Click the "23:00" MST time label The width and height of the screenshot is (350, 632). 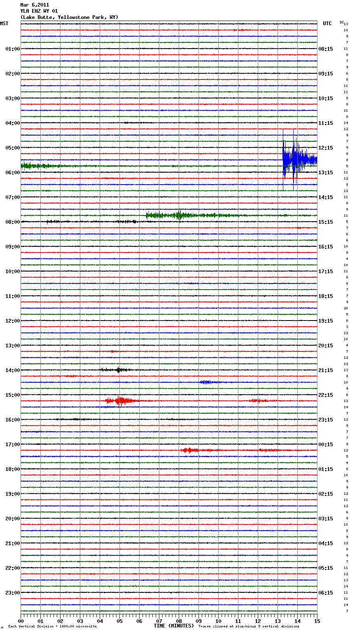[12, 593]
